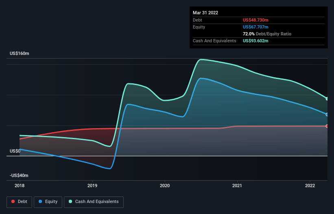Click the 72.0% Debt/Equity Ratio text
The width and height of the screenshot is (334, 214).
pos(267,34)
